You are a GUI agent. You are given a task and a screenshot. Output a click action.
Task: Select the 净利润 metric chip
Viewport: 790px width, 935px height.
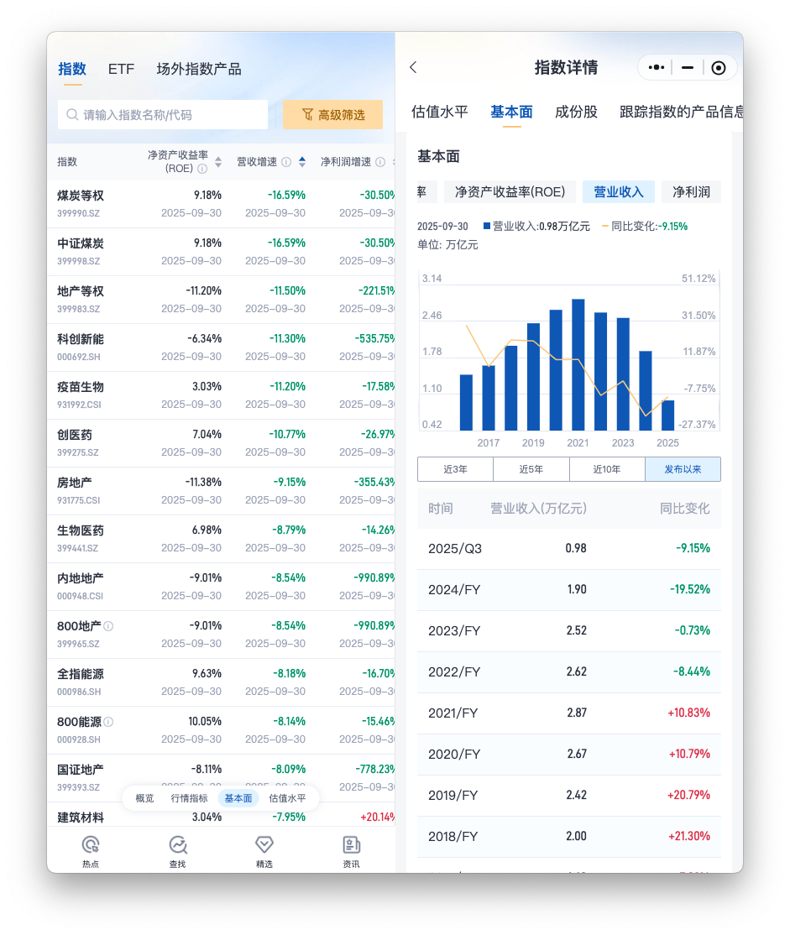(x=691, y=192)
